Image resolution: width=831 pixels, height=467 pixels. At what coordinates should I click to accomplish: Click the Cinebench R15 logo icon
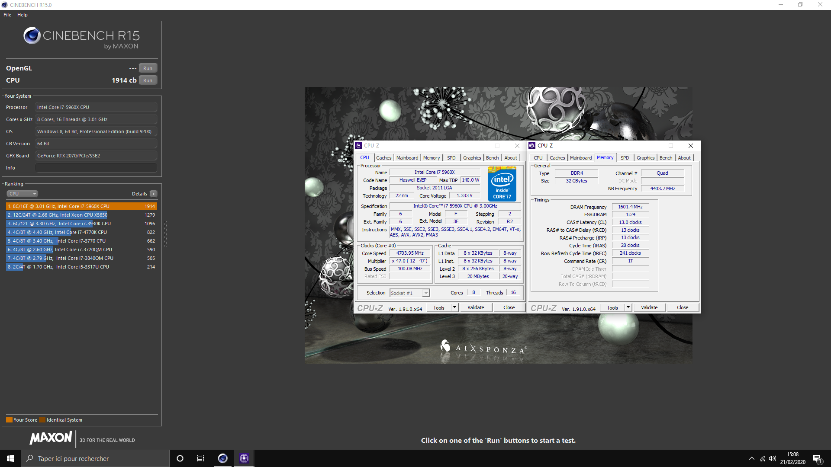32,35
